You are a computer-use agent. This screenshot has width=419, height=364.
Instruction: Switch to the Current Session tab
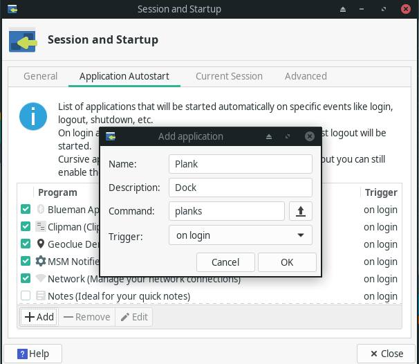229,76
